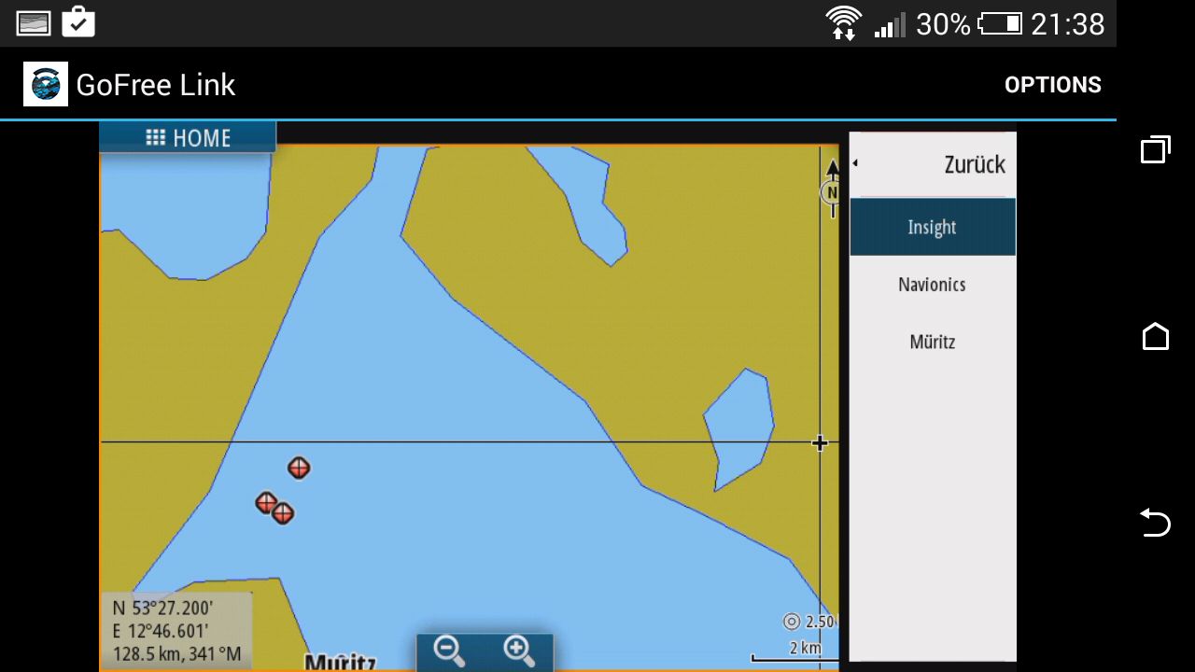Select the lower right red waypoint marker
The width and height of the screenshot is (1195, 672).
point(283,513)
